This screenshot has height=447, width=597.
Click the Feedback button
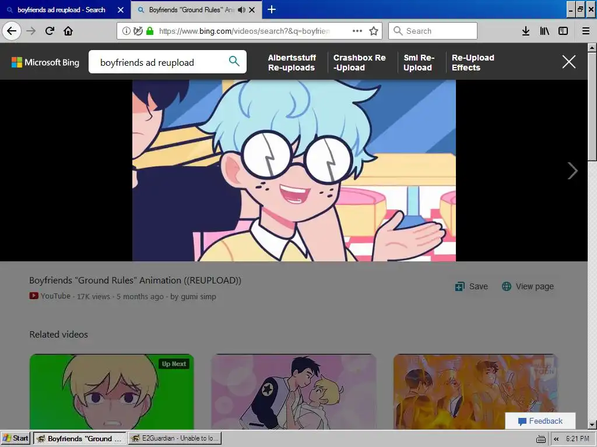click(540, 421)
